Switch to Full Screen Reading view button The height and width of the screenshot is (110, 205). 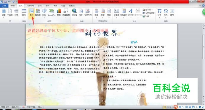(167, 107)
